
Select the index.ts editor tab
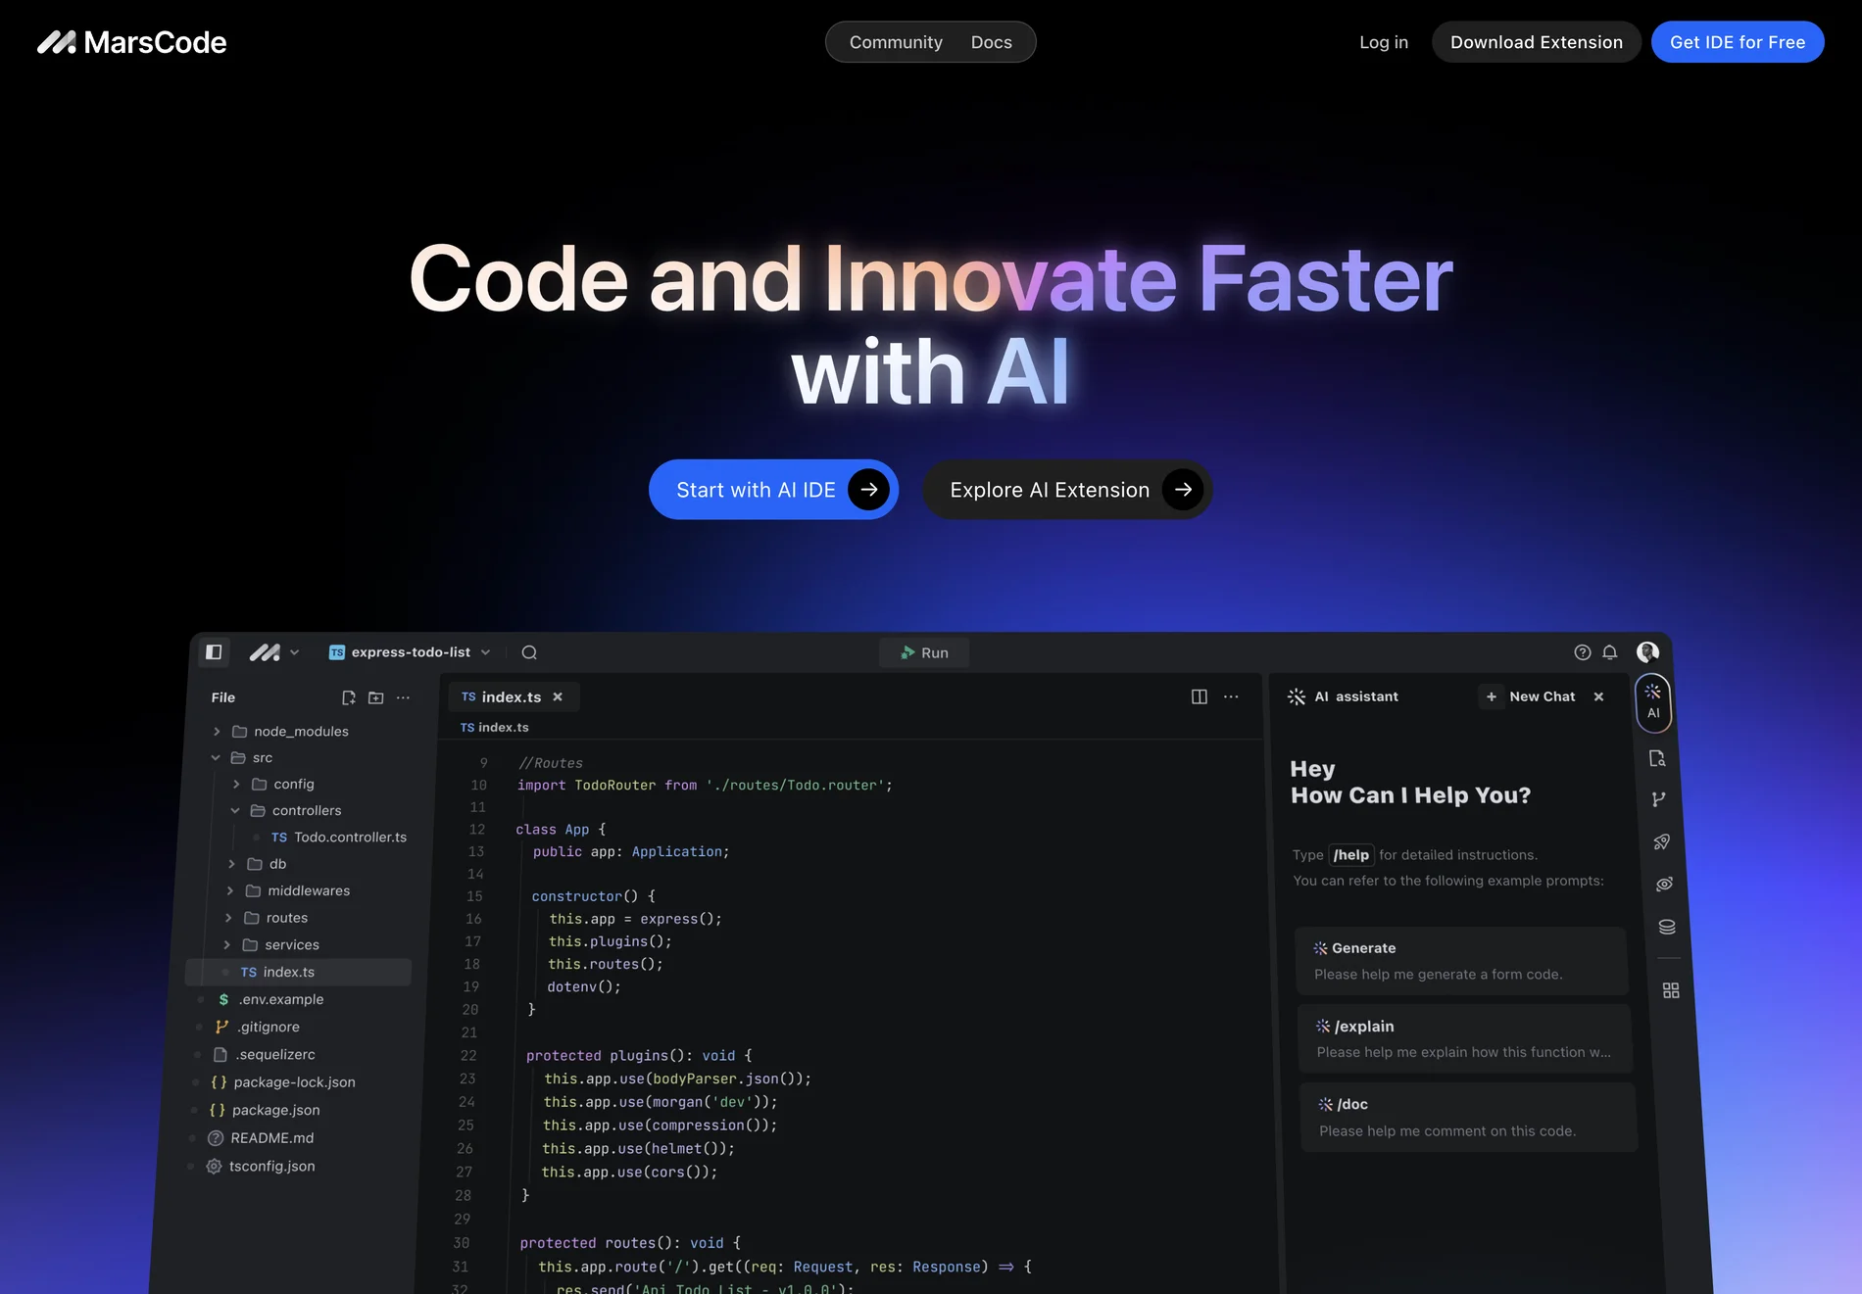coord(514,696)
